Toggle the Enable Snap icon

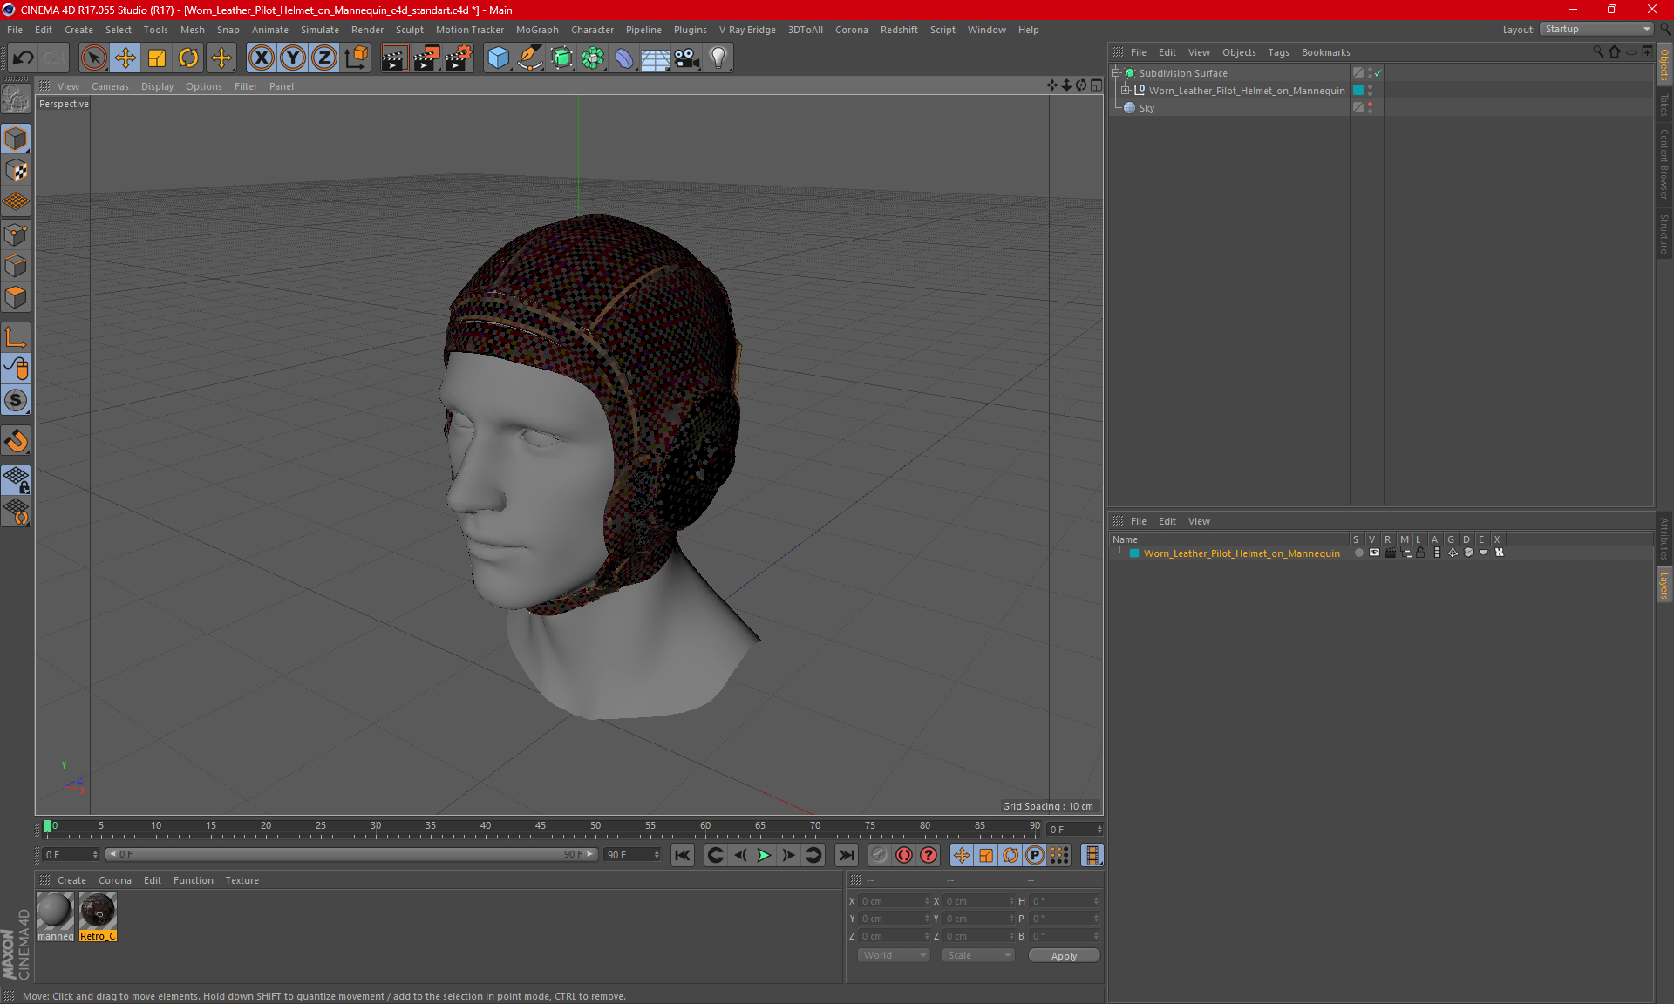[16, 441]
